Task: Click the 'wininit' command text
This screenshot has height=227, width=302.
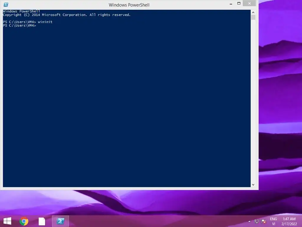Action: [45, 22]
